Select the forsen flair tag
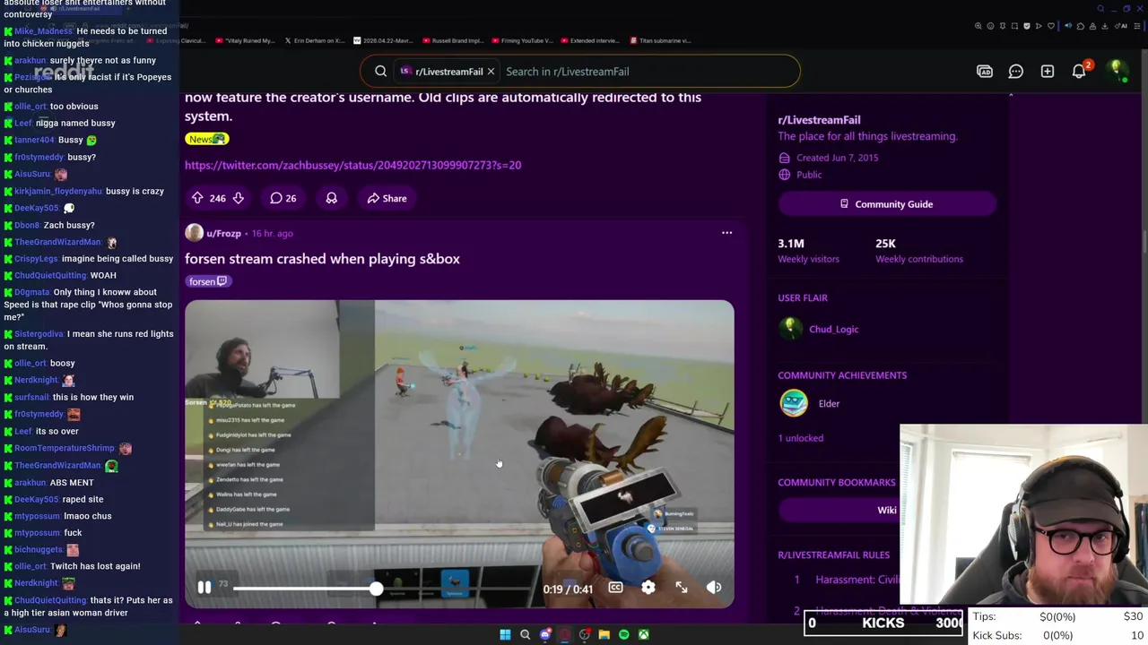 (x=208, y=281)
